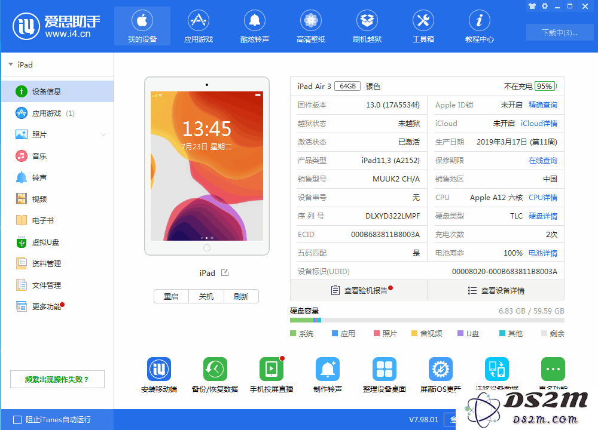This screenshot has width=598, height=430.
Task: Open 刷机越狱 section
Action: (367, 26)
